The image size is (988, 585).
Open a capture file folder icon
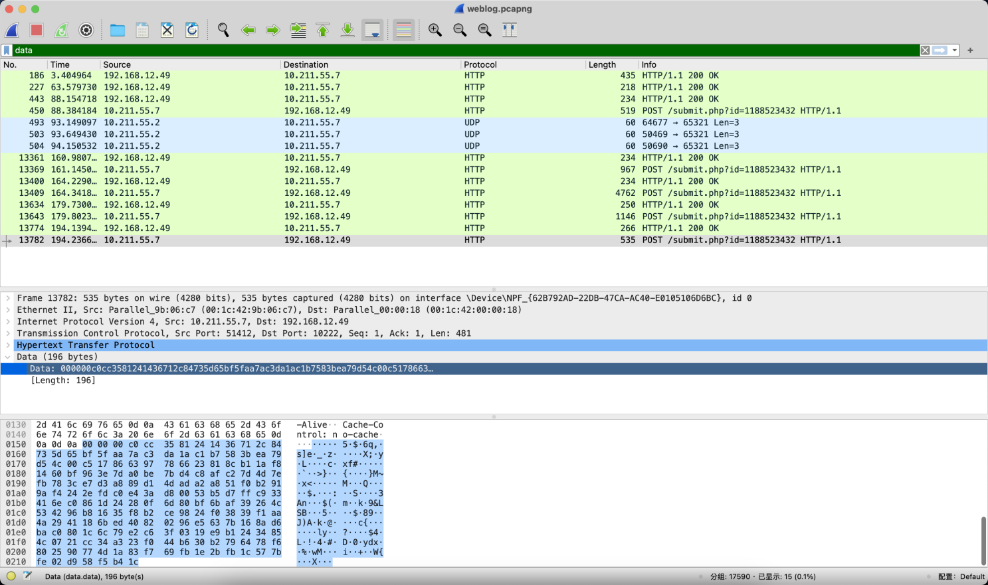coord(118,30)
